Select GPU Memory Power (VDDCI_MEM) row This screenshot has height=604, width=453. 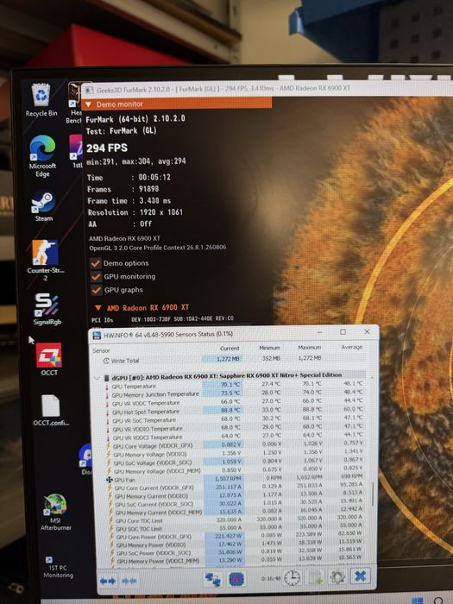click(234, 561)
